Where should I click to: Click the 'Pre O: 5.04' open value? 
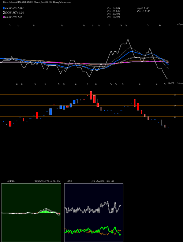point(114,8)
